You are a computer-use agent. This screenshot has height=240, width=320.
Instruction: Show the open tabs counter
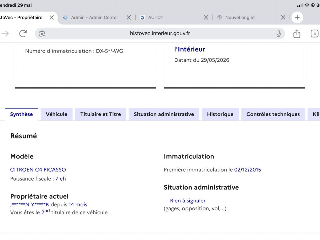tap(315, 34)
